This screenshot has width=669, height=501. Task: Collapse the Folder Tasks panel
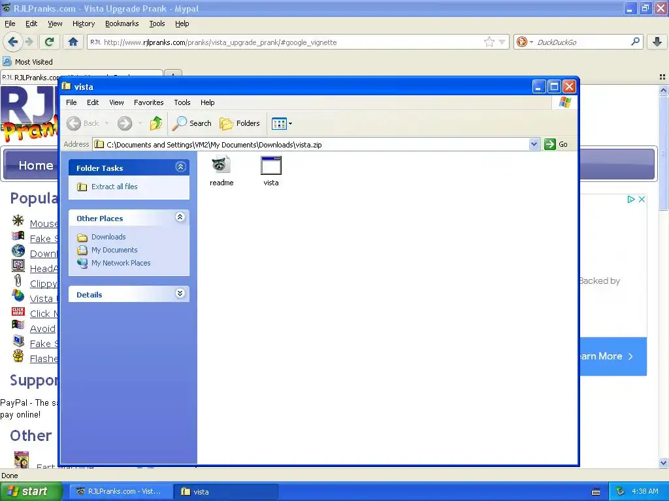click(x=180, y=167)
